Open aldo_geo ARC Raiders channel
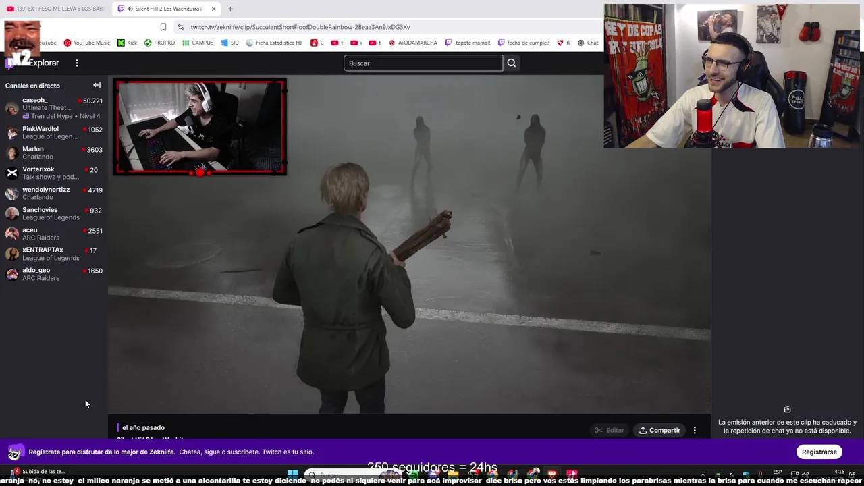Viewport: 864px width, 486px height. click(54, 274)
